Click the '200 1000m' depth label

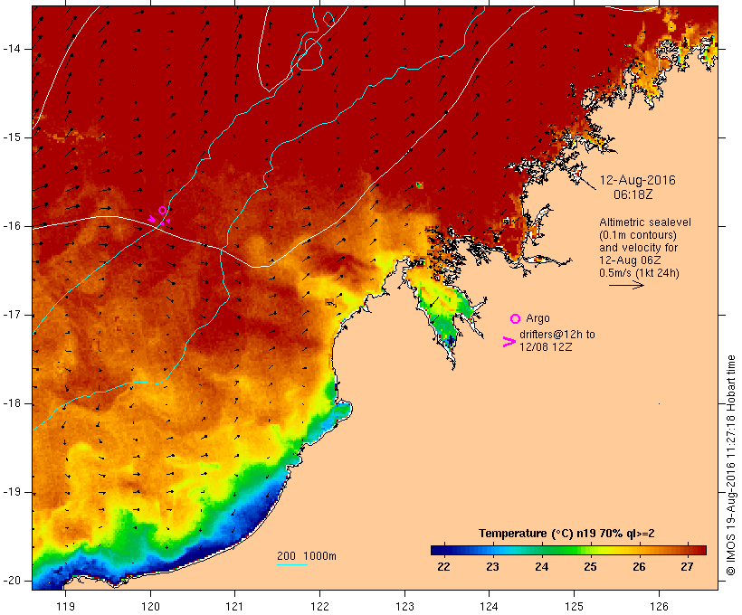pyautogui.click(x=307, y=556)
